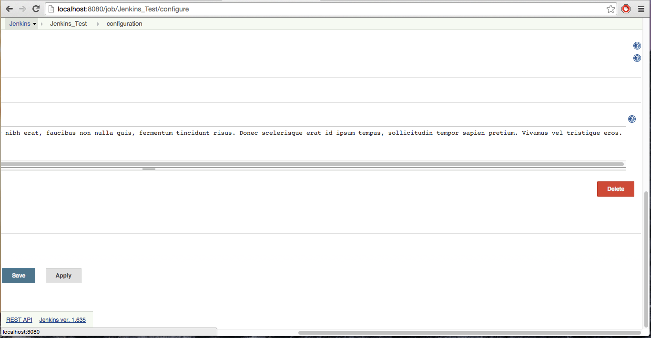Click the browser Back arrow

coord(9,9)
